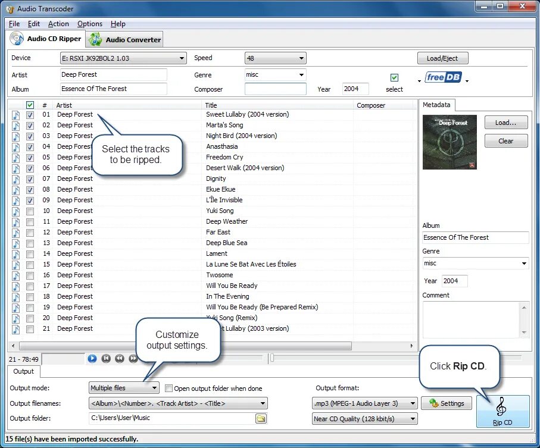Viewport: 540px width, 448px height.
Task: Open the Edit menu
Action: point(34,24)
